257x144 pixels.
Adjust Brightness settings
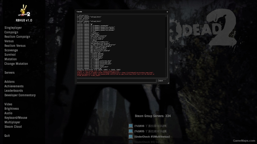tap(12, 108)
